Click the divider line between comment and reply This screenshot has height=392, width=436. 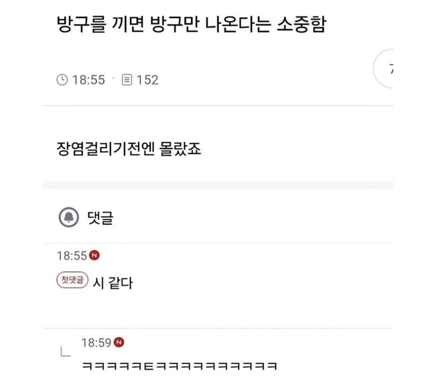click(218, 328)
